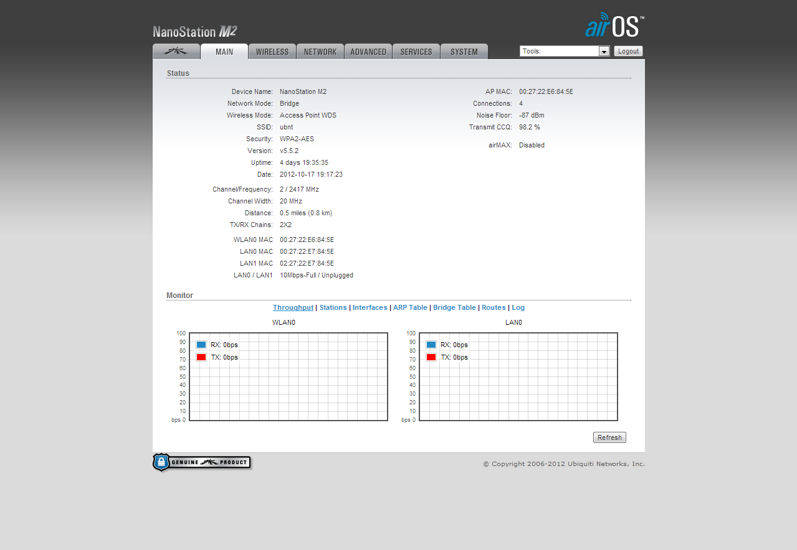Image resolution: width=797 pixels, height=550 pixels.
Task: Click the 10Mbps-Full / Unplugged status text
Action: [x=317, y=275]
